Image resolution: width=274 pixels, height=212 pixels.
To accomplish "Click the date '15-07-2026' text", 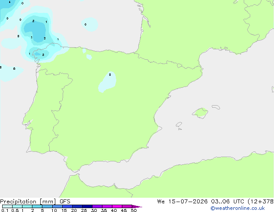I will pos(188,202).
